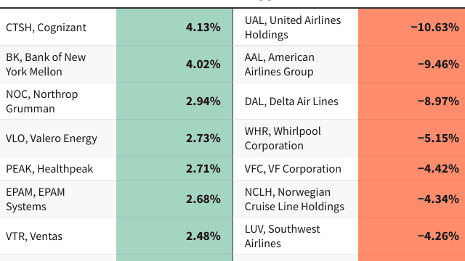Click LUV, Southwest Airlines name cell
The width and height of the screenshot is (465, 261).
[296, 236]
